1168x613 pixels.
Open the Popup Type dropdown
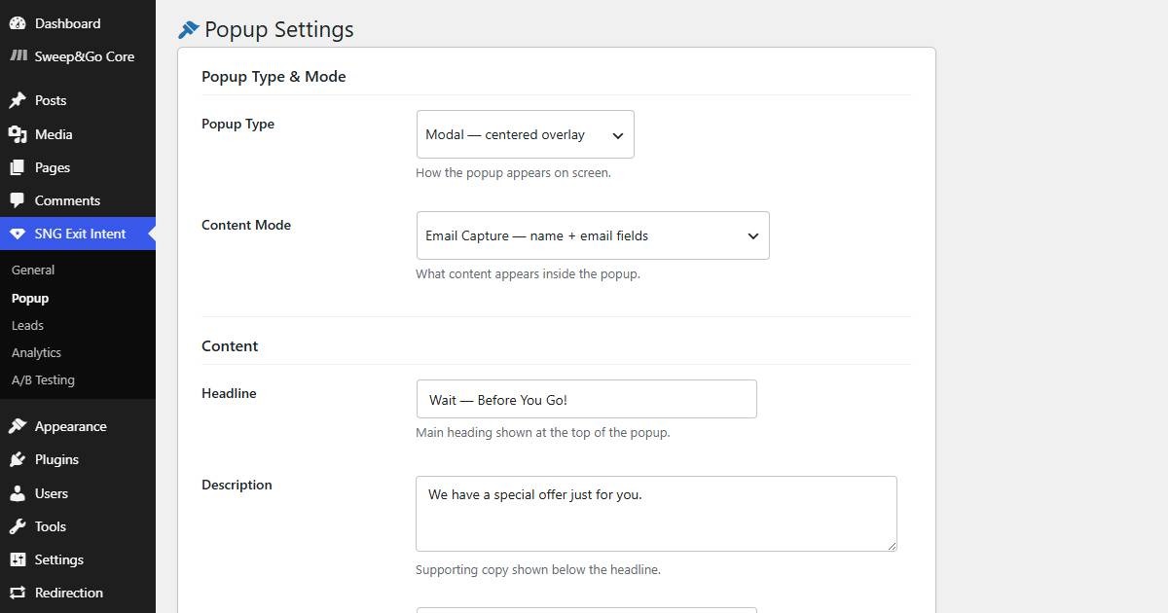526,134
